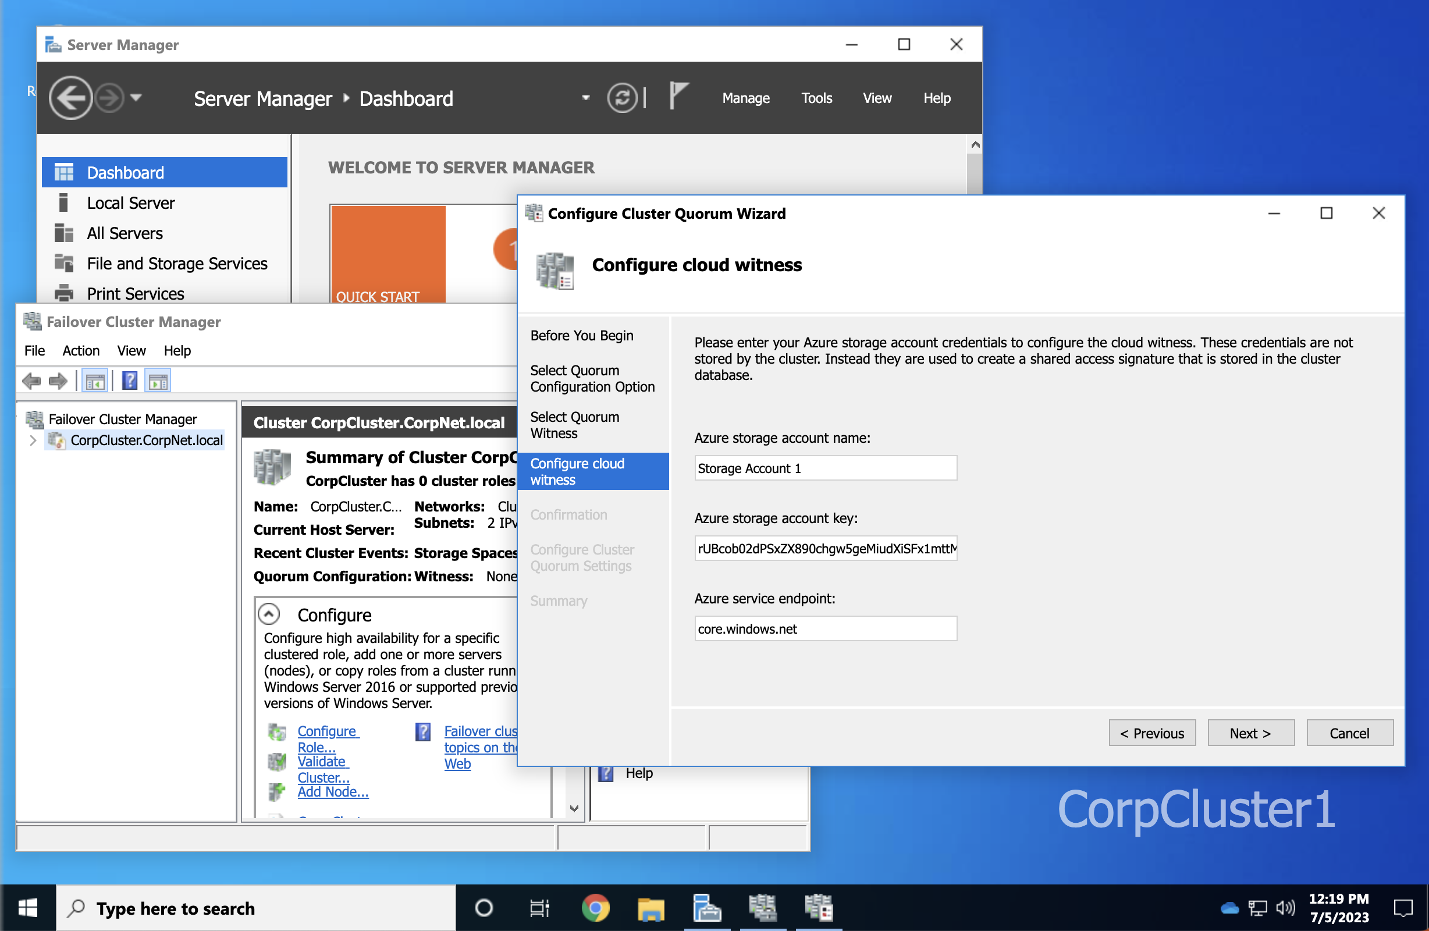Click Next in the Configure Cluster Quorum Wizard
This screenshot has width=1429, height=931.
1251,732
